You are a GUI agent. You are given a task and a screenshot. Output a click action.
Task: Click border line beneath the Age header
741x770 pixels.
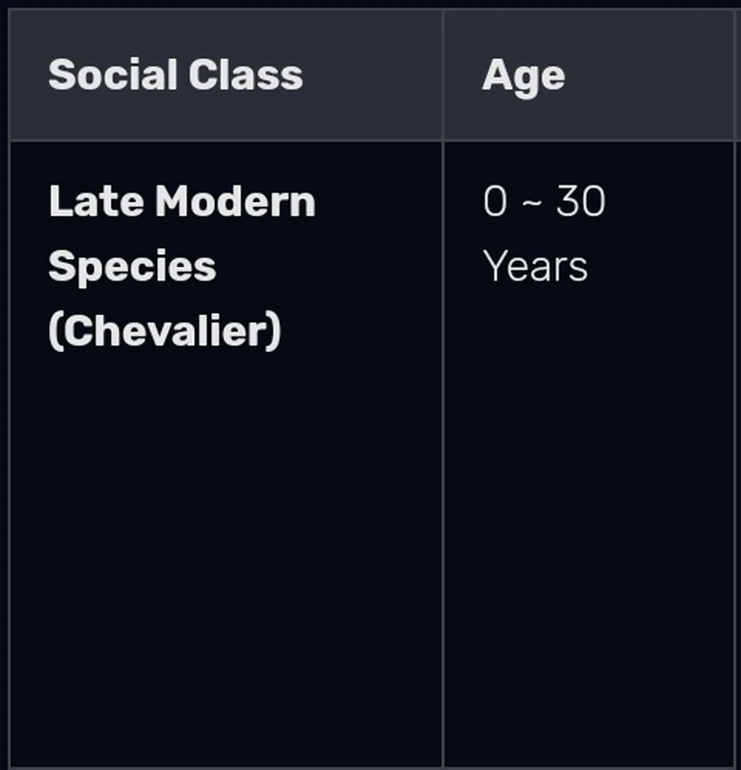pos(589,141)
